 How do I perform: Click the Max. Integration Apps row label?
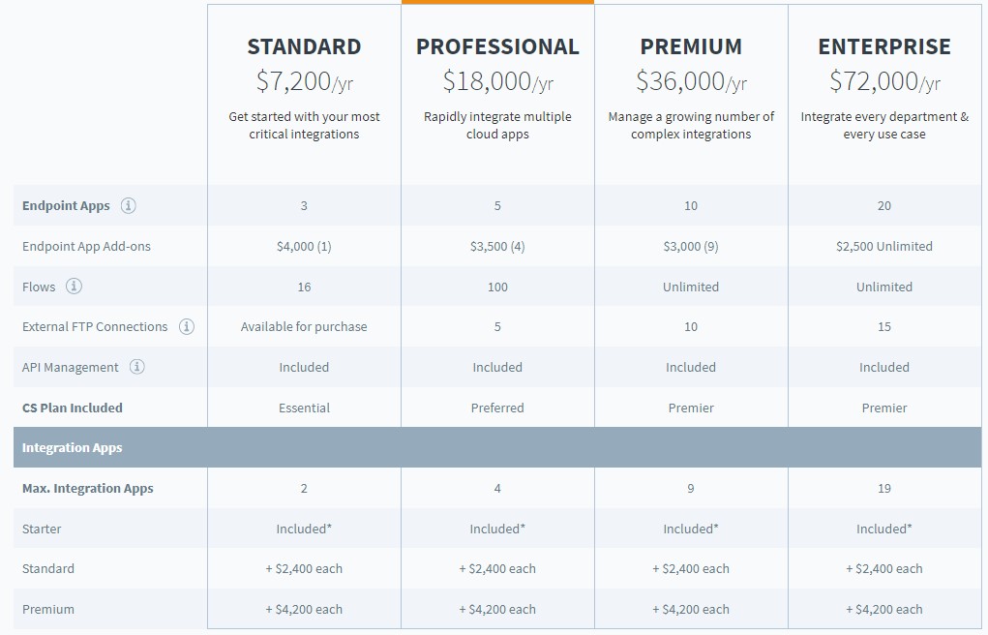(88, 489)
